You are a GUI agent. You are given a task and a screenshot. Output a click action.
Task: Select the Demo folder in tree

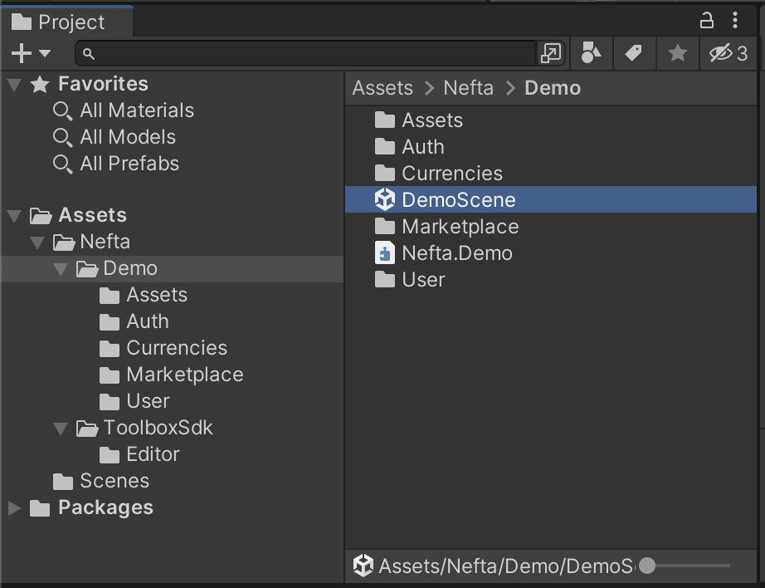pyautogui.click(x=173, y=268)
